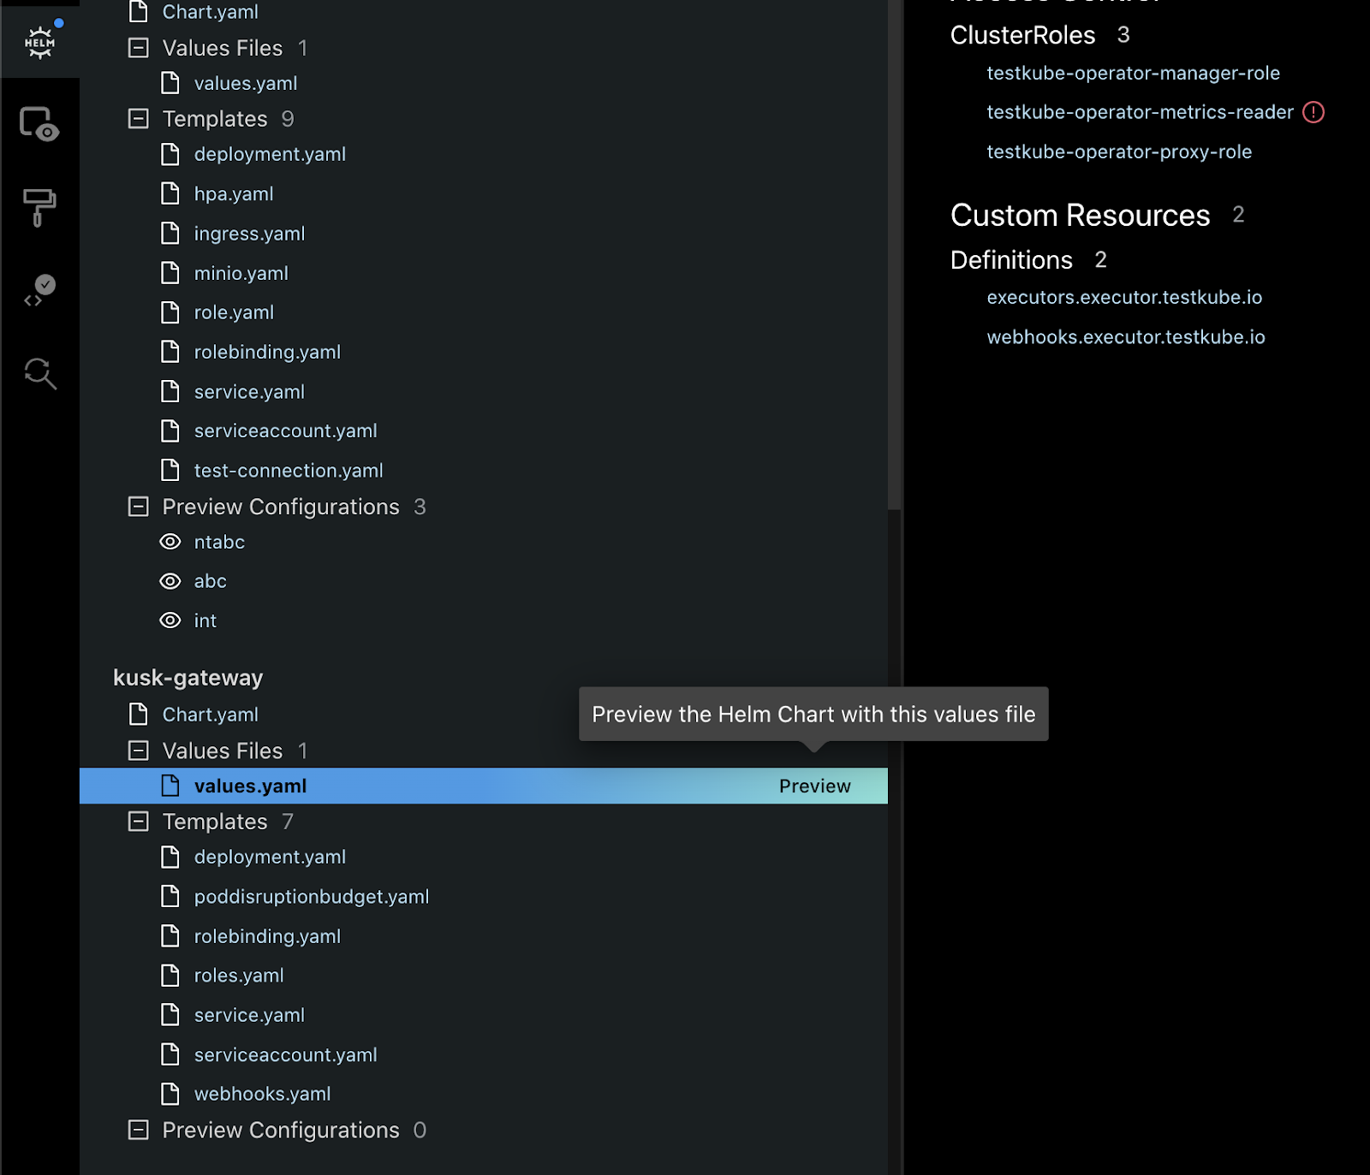Click file icon next to minio.yaml

(x=170, y=273)
